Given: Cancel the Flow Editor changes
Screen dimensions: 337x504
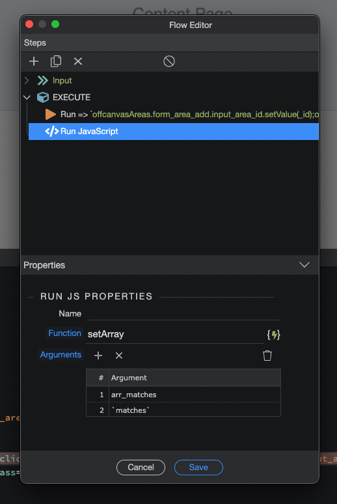Looking at the screenshot, I should click(141, 467).
